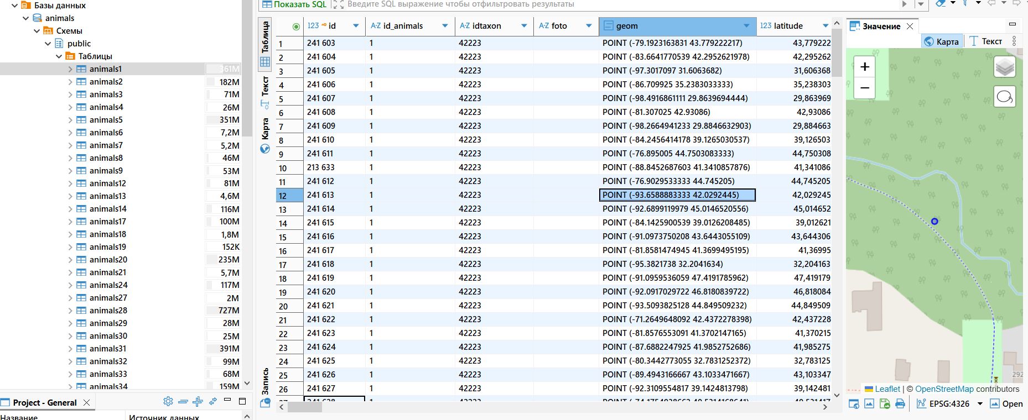1028x420 pixels.
Task: Switch value viewer to Карта mode
Action: click(x=941, y=41)
